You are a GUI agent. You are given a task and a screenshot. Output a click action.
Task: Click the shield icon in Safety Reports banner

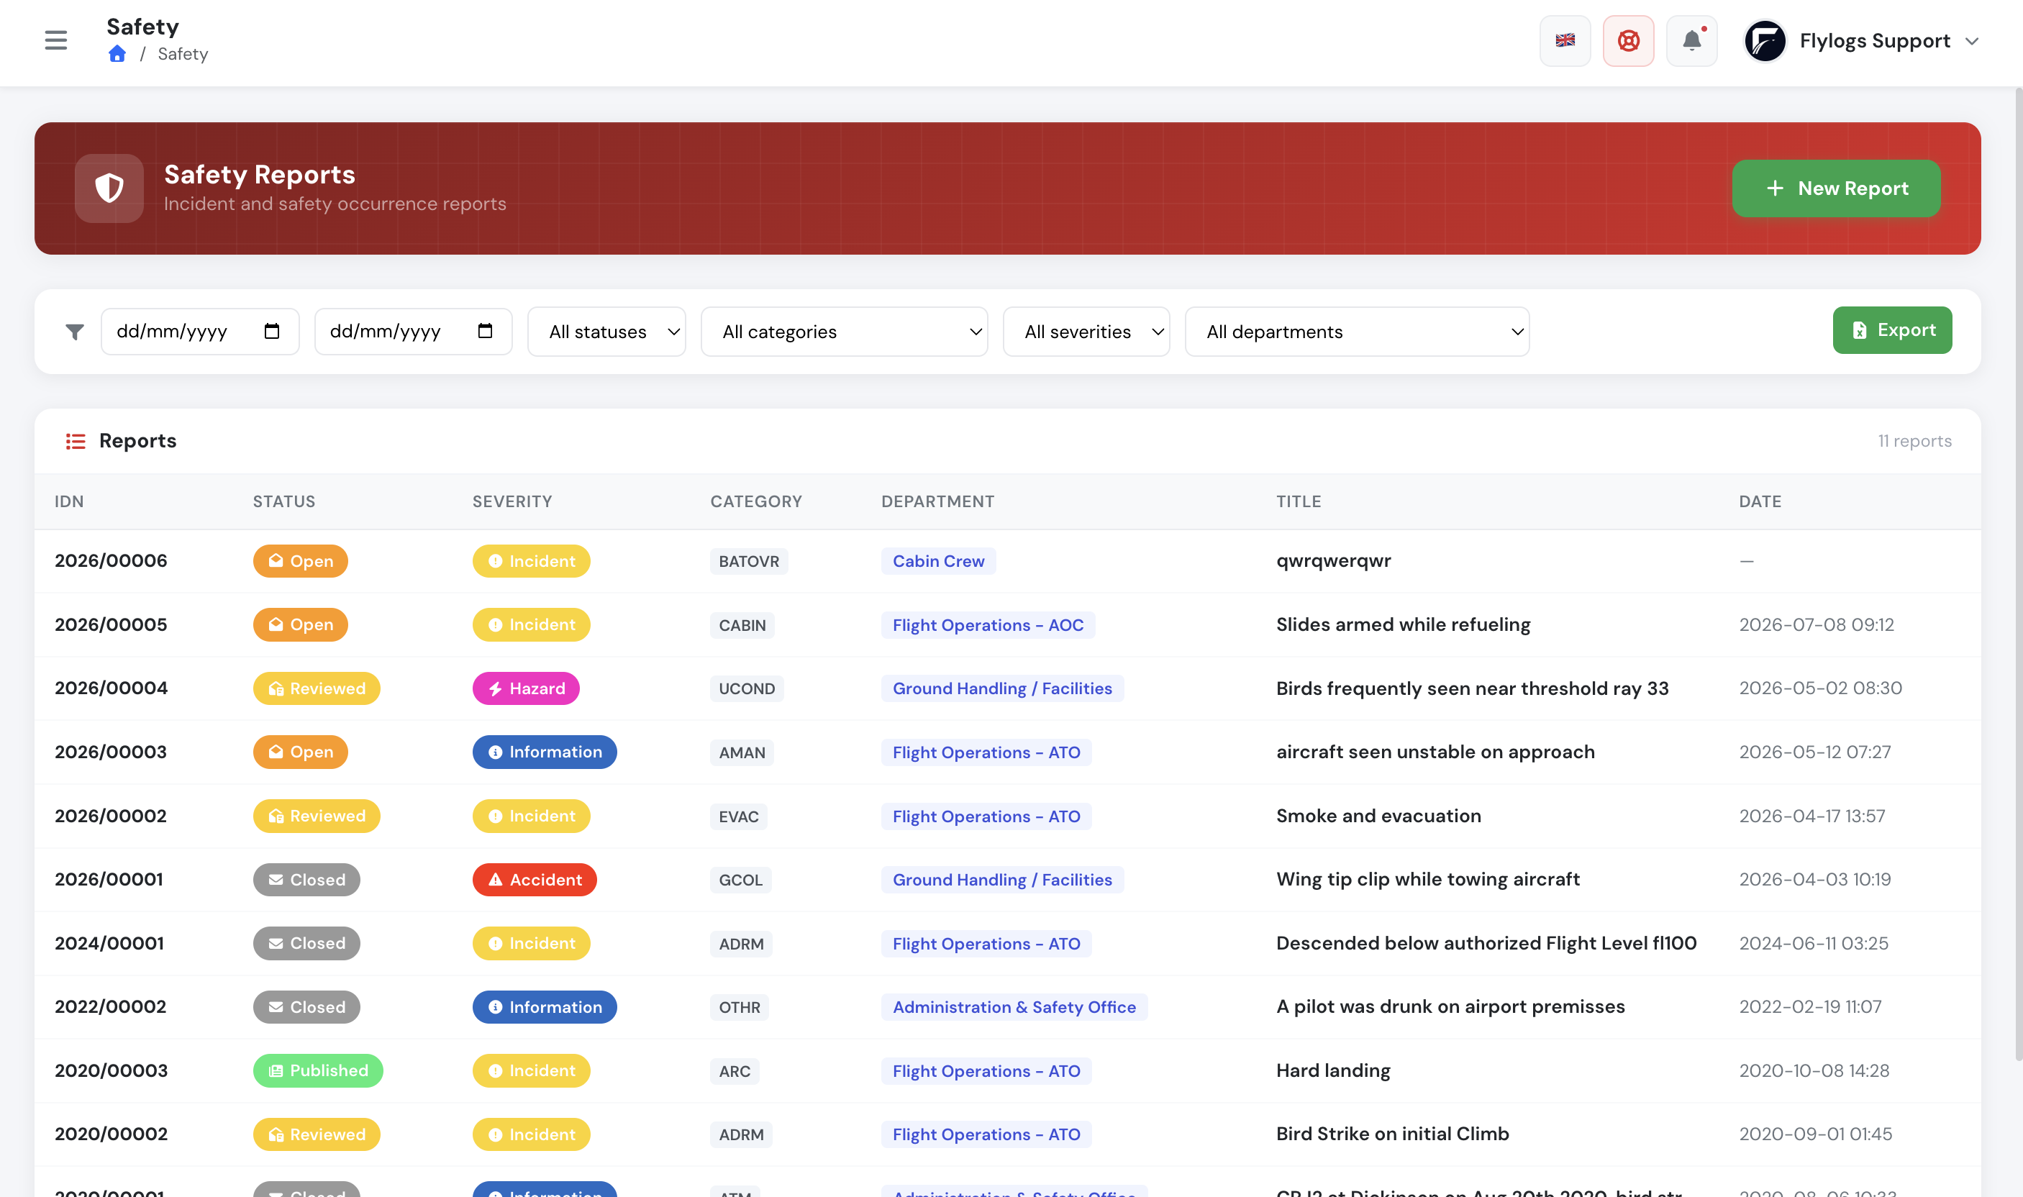pos(109,188)
